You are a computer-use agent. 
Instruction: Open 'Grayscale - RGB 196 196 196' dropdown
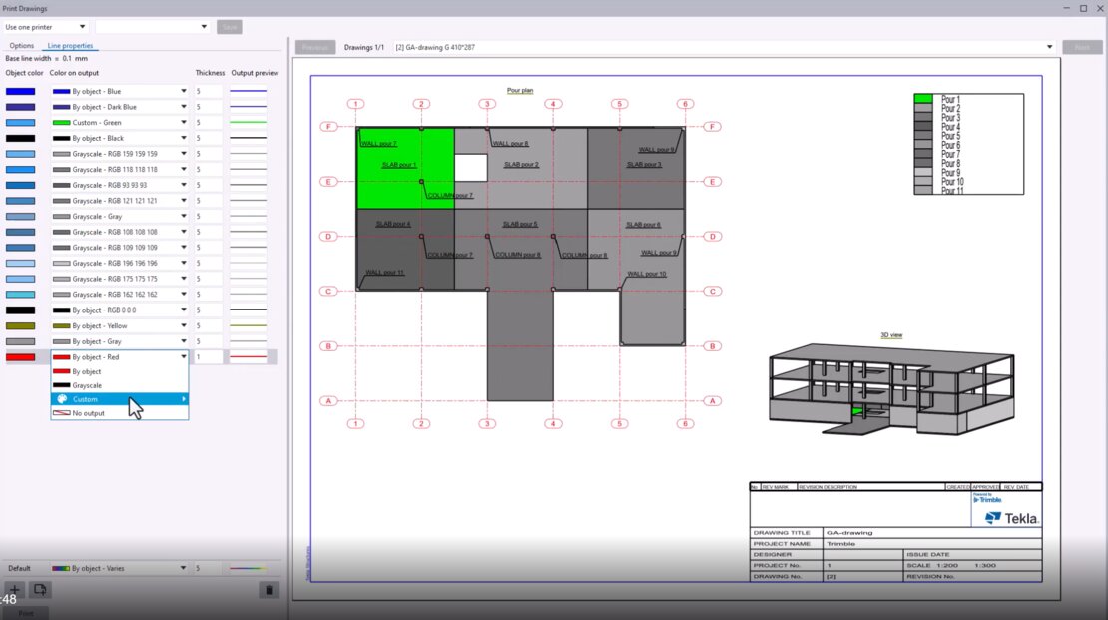tap(183, 263)
